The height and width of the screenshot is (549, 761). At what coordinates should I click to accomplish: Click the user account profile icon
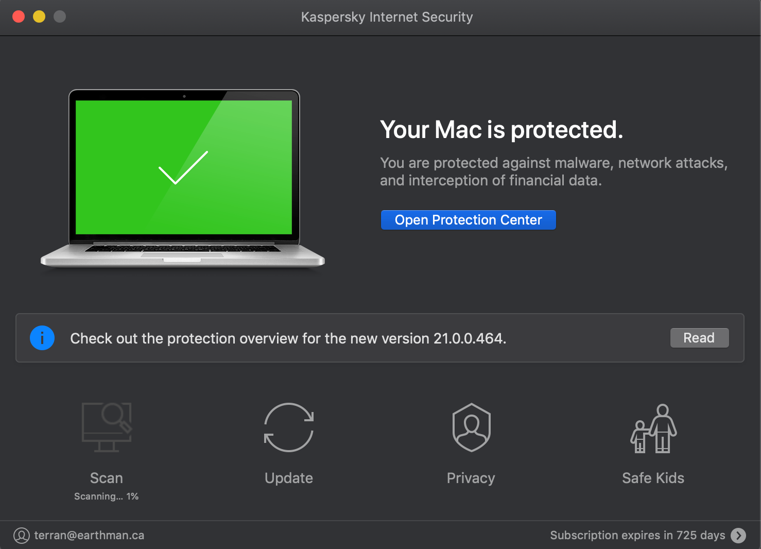coord(22,536)
